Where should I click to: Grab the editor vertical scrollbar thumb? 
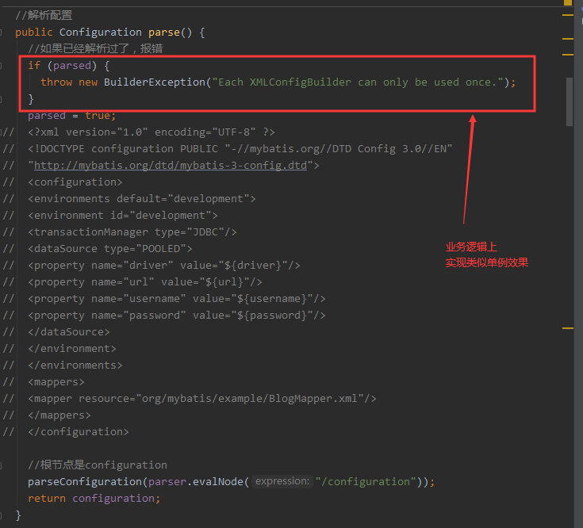point(570,101)
